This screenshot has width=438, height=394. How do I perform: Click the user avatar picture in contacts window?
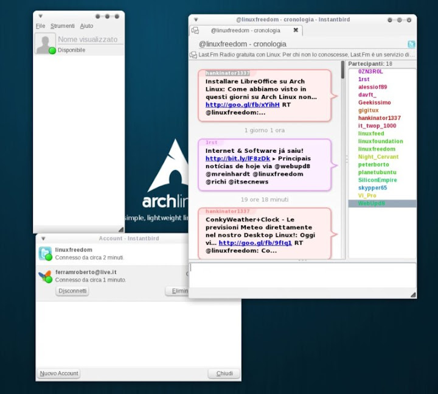(x=45, y=43)
